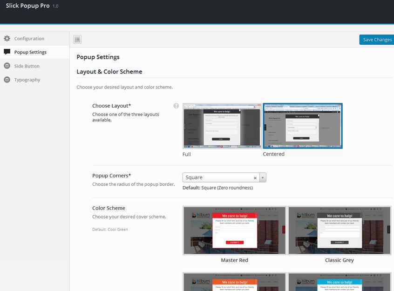Click the Full layout label

(187, 154)
